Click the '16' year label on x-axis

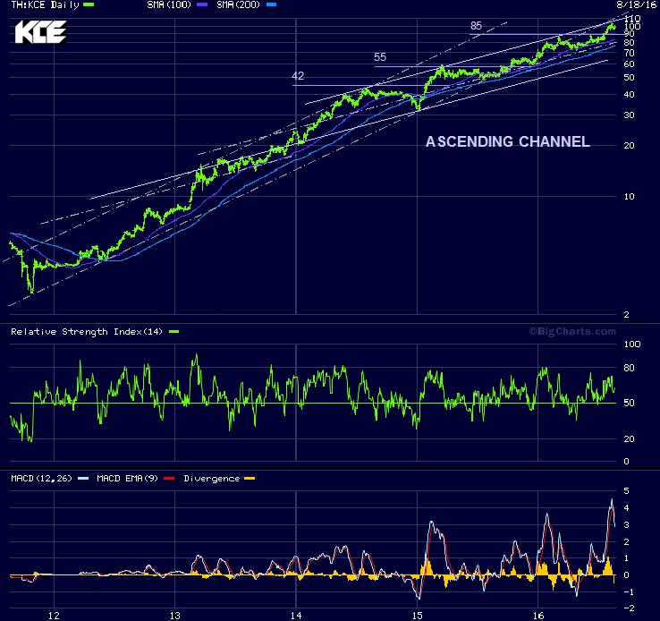coord(538,616)
